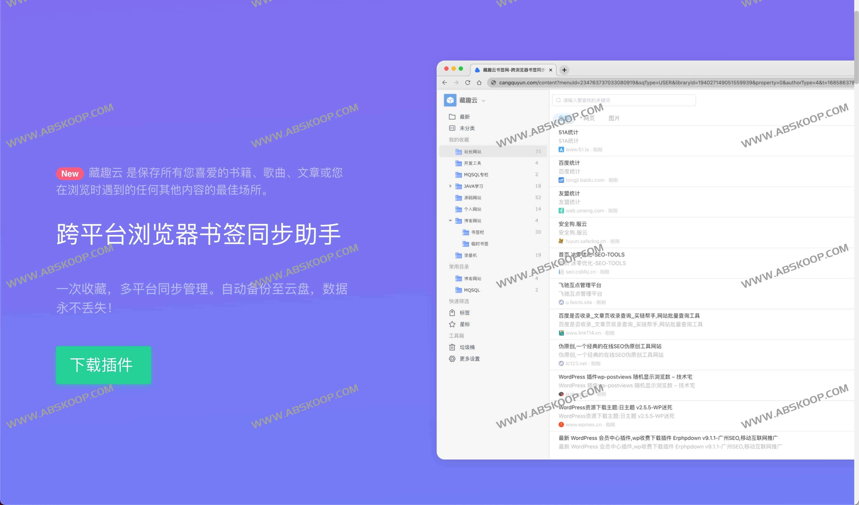The image size is (859, 505).
Task: Open the 未分类 uncategorized bookmarks section
Action: (x=466, y=128)
